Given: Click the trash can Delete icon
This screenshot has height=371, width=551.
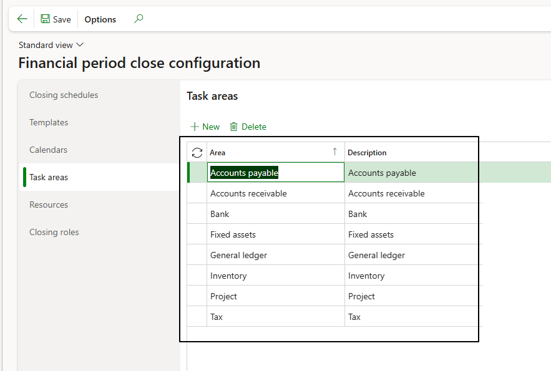Looking at the screenshot, I should click(234, 127).
